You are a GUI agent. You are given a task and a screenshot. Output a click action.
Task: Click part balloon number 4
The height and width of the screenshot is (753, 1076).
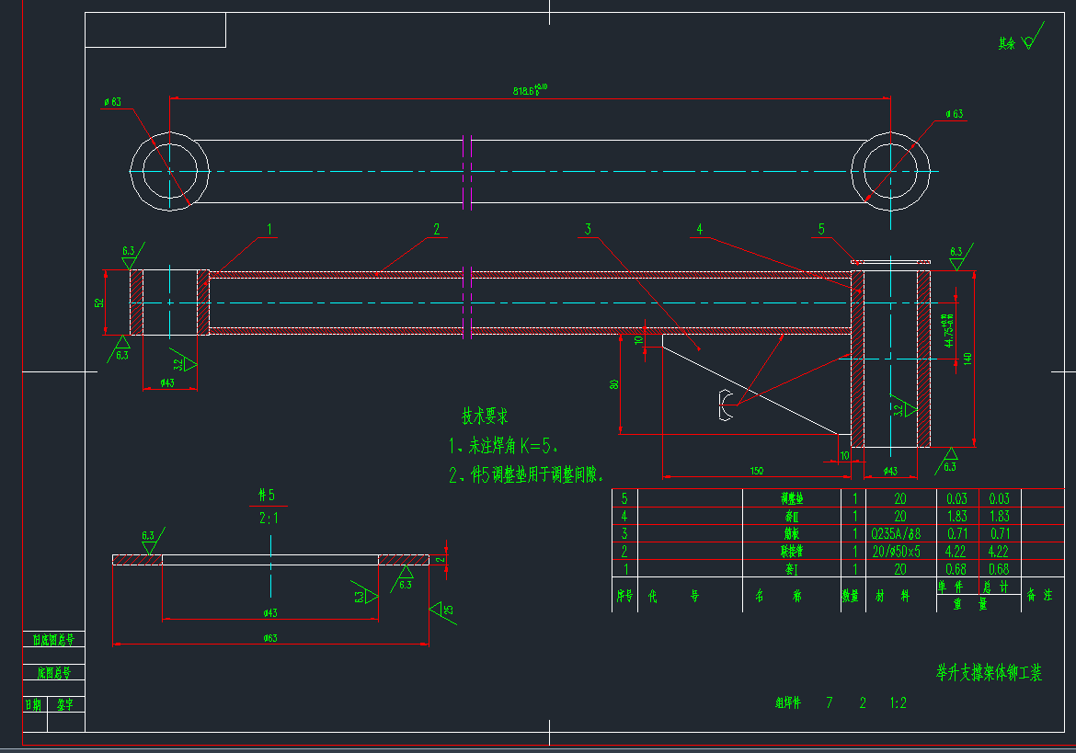[x=699, y=229]
